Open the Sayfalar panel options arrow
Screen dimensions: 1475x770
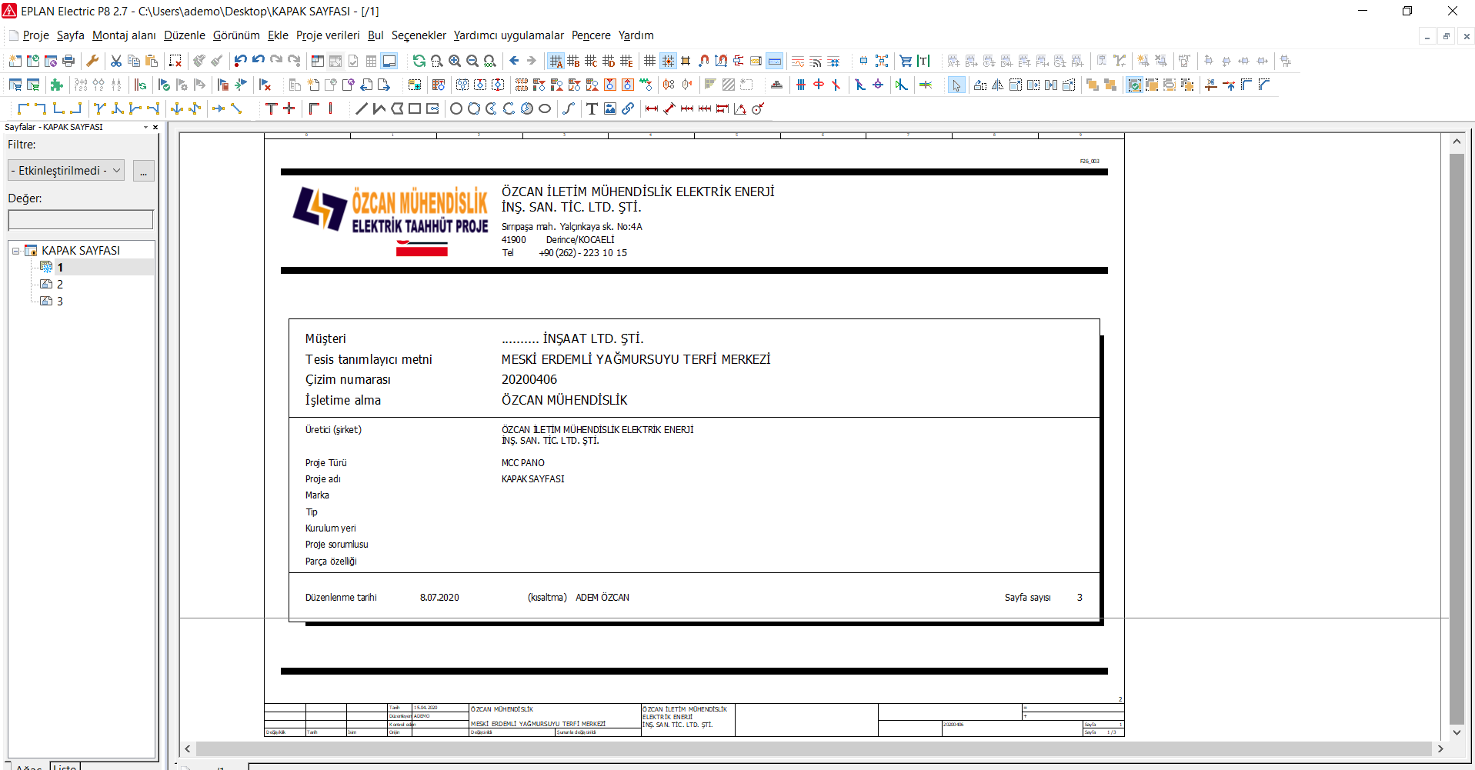[145, 127]
